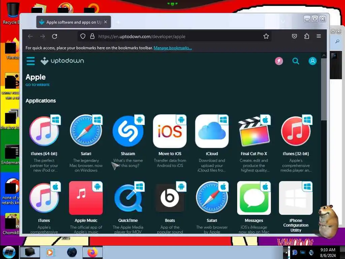Open the iCloud app icon
The height and width of the screenshot is (259, 345).
212,131
